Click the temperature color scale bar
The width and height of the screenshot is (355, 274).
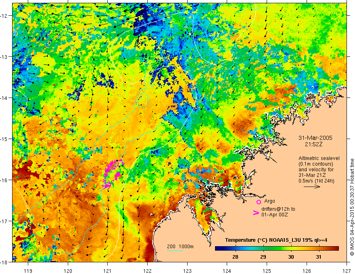click(x=277, y=249)
